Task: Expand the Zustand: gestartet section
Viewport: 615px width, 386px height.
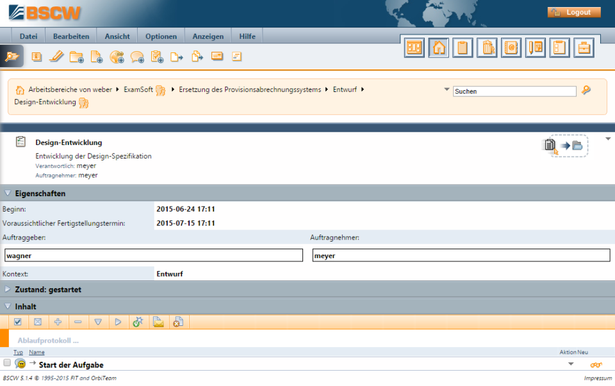Action: tap(8, 289)
